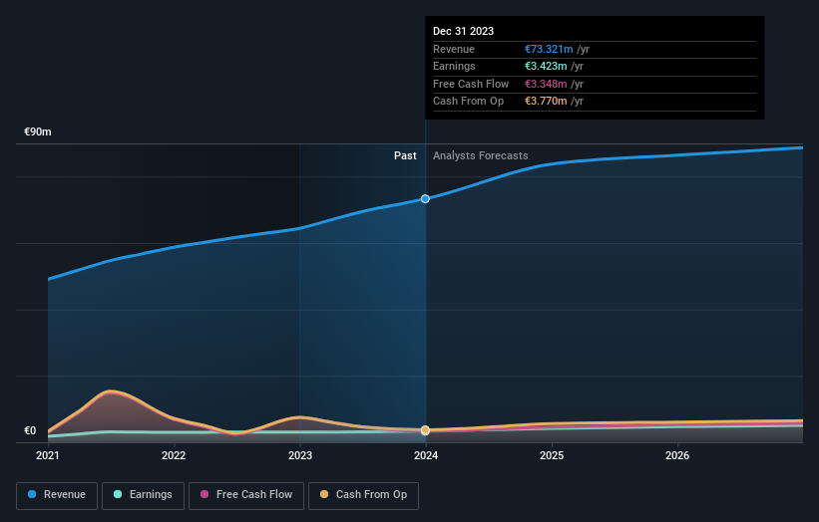Toggle the Cash From Op legend button
The width and height of the screenshot is (819, 522).
(363, 495)
